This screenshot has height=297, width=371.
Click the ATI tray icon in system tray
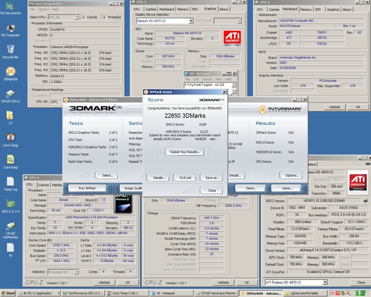pyautogui.click(x=338, y=293)
